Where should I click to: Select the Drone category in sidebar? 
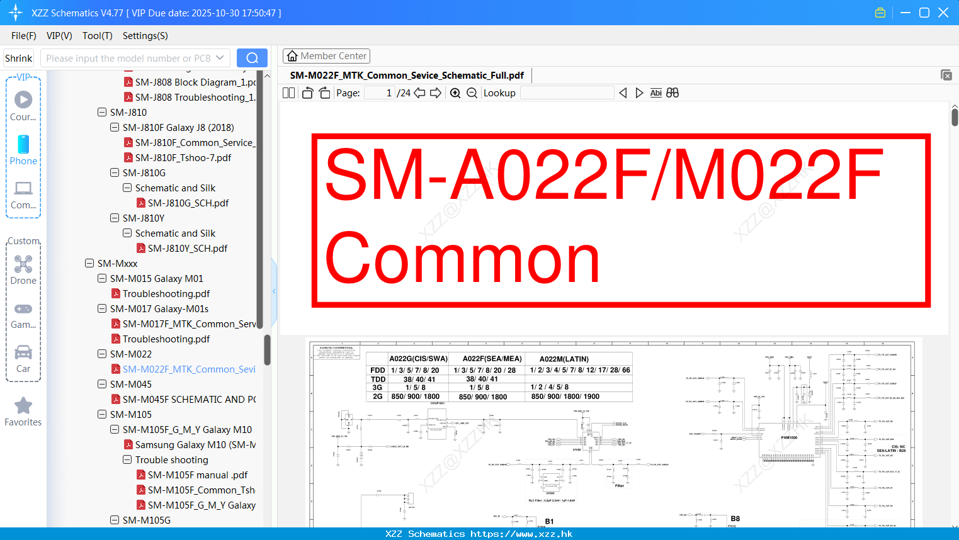click(23, 270)
